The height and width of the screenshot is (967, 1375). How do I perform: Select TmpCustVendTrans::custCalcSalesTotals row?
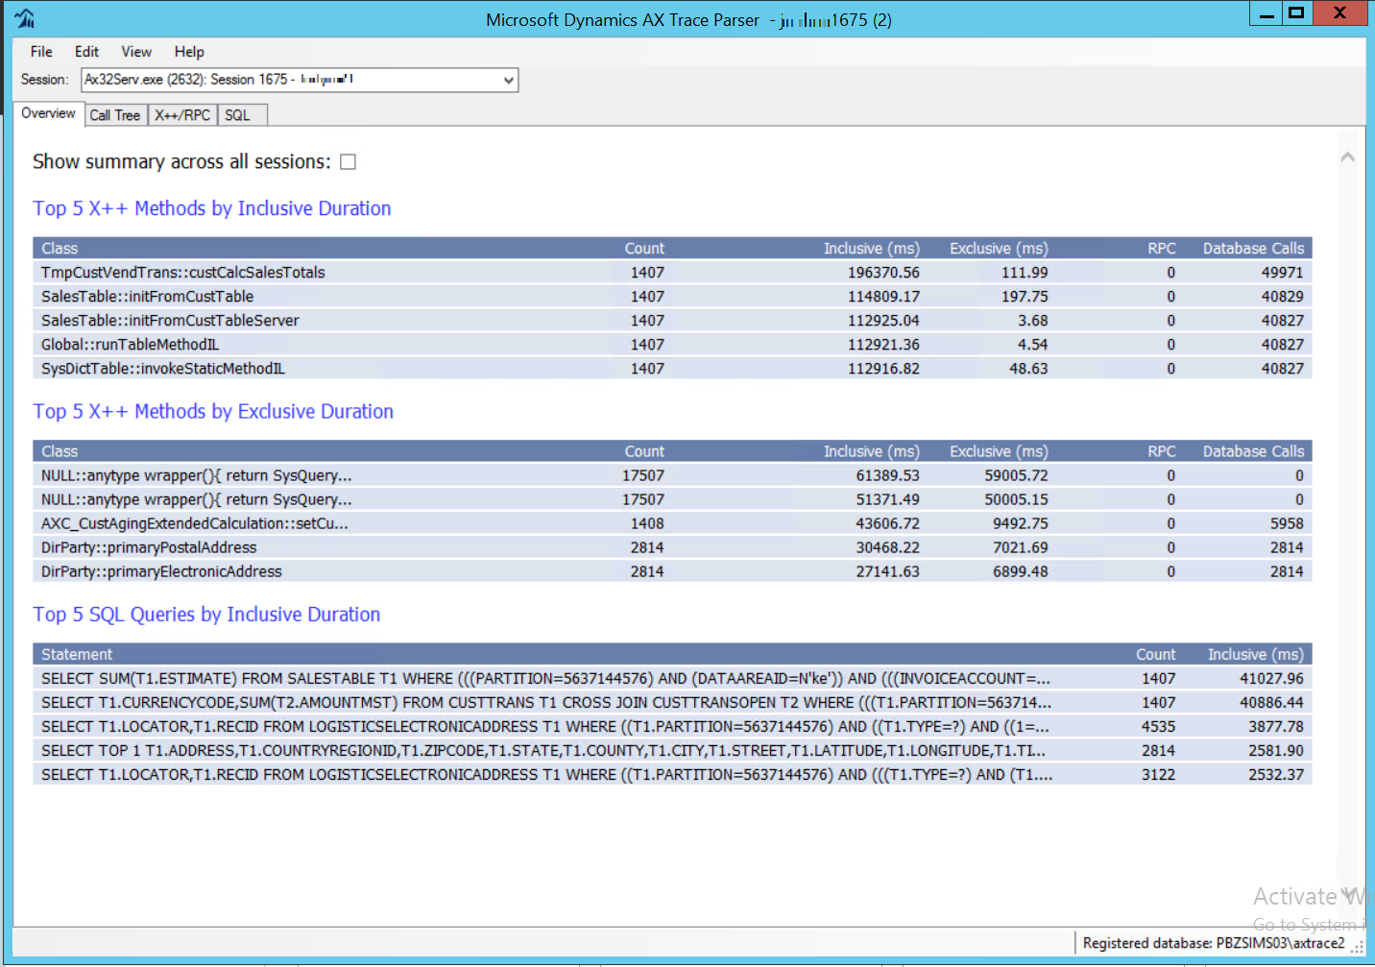(672, 273)
